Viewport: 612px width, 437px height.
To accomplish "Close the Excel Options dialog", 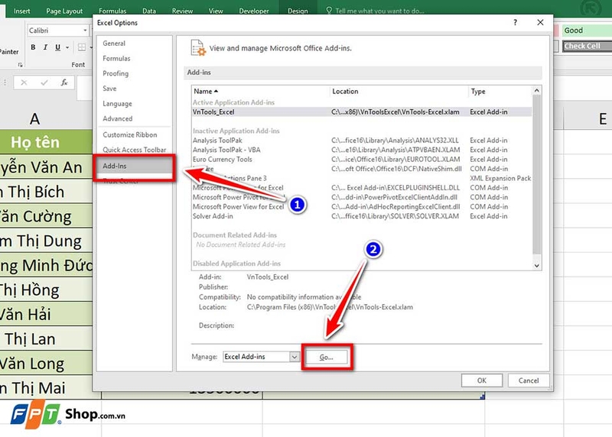I will pyautogui.click(x=540, y=23).
